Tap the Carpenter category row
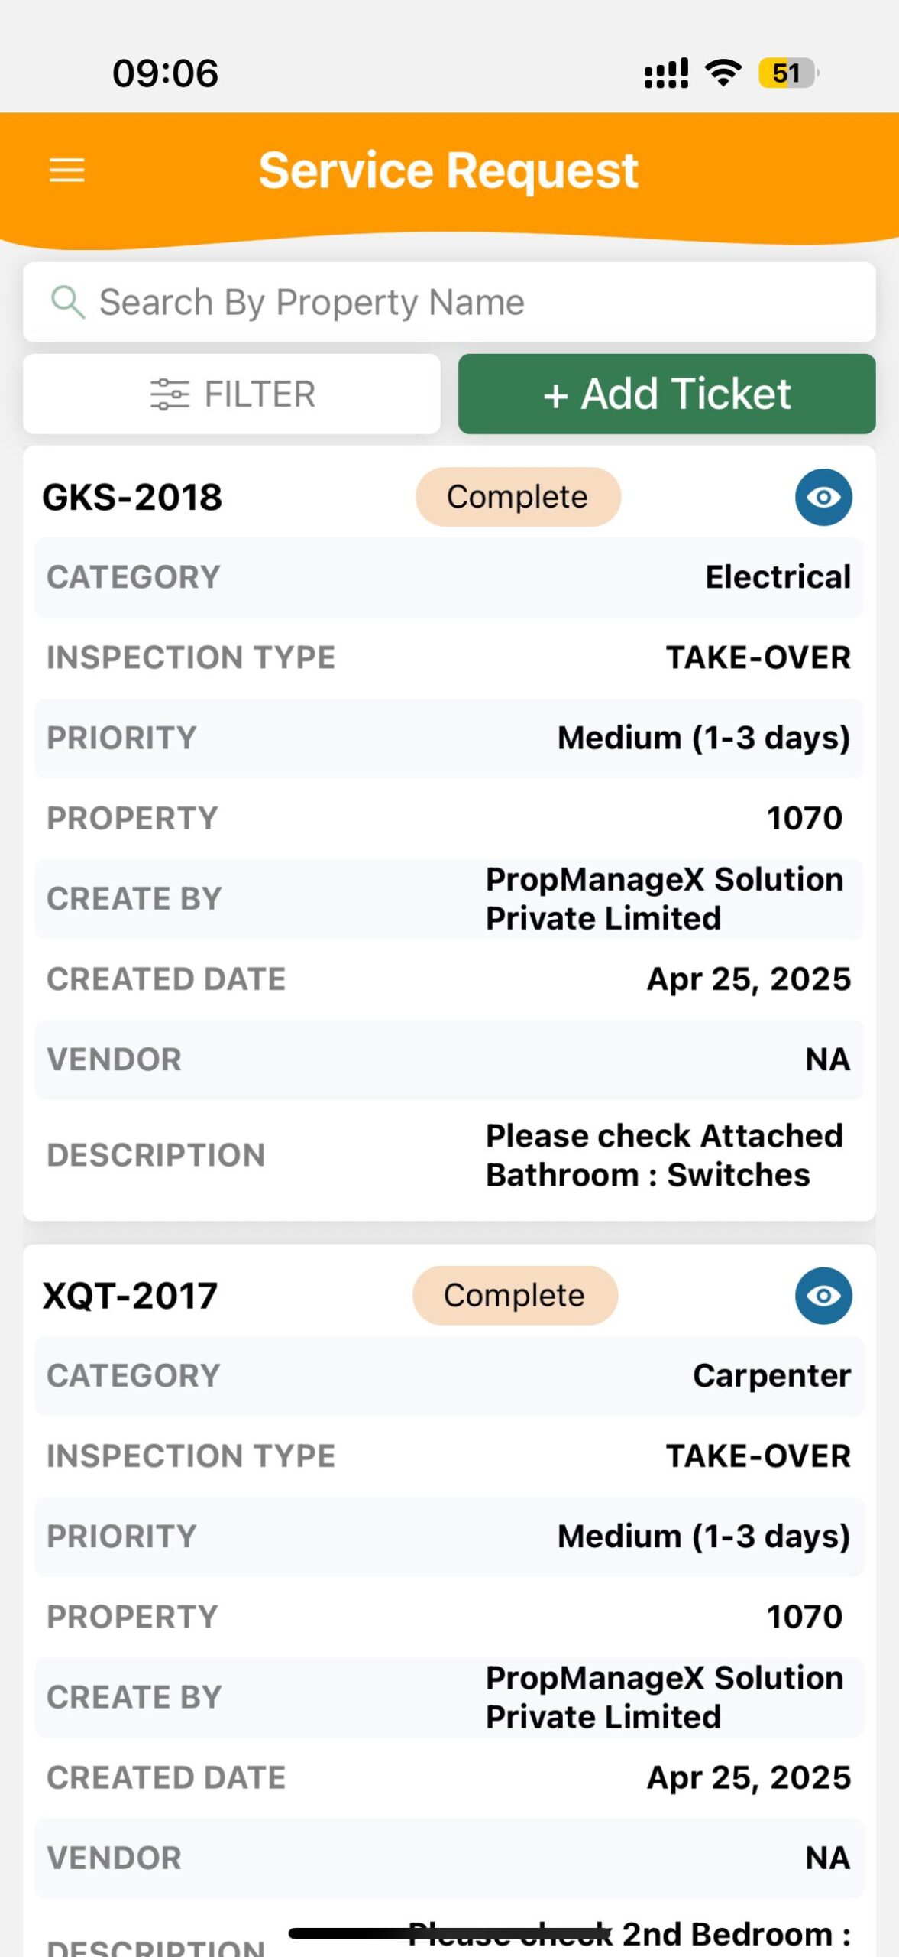This screenshot has height=1957, width=899. point(449,1376)
